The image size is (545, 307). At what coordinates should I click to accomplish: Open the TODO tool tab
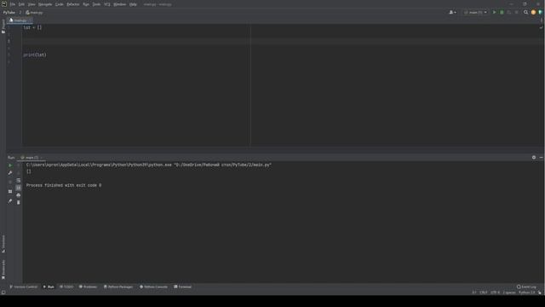66,287
